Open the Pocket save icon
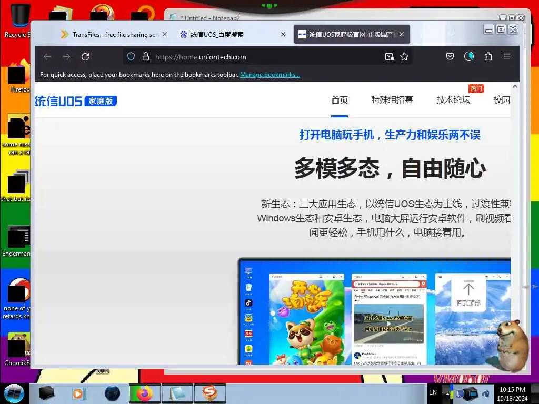539x404 pixels. pyautogui.click(x=450, y=56)
